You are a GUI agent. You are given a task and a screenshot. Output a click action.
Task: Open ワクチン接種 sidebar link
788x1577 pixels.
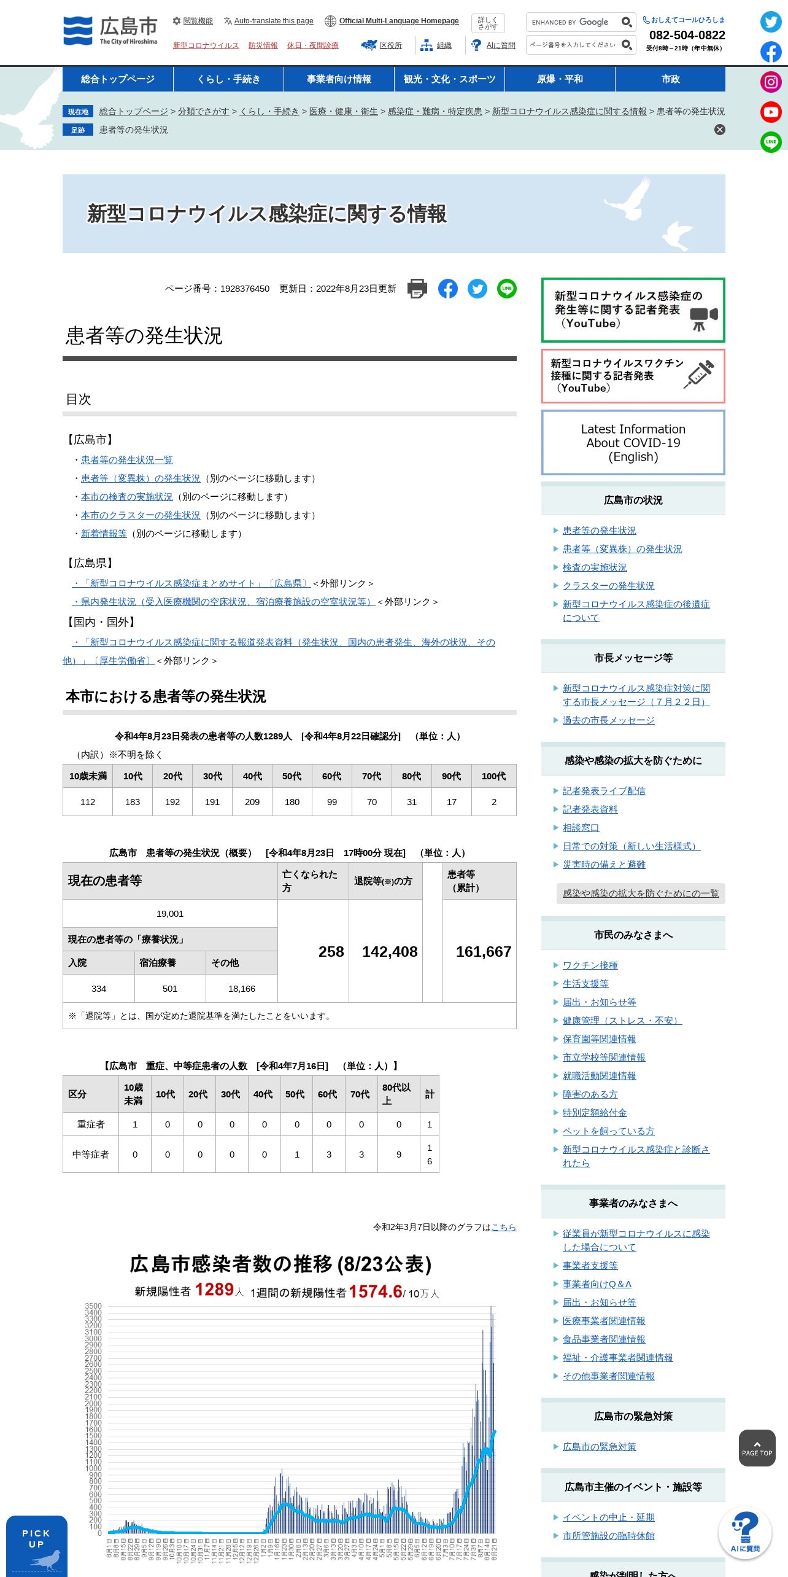click(590, 965)
